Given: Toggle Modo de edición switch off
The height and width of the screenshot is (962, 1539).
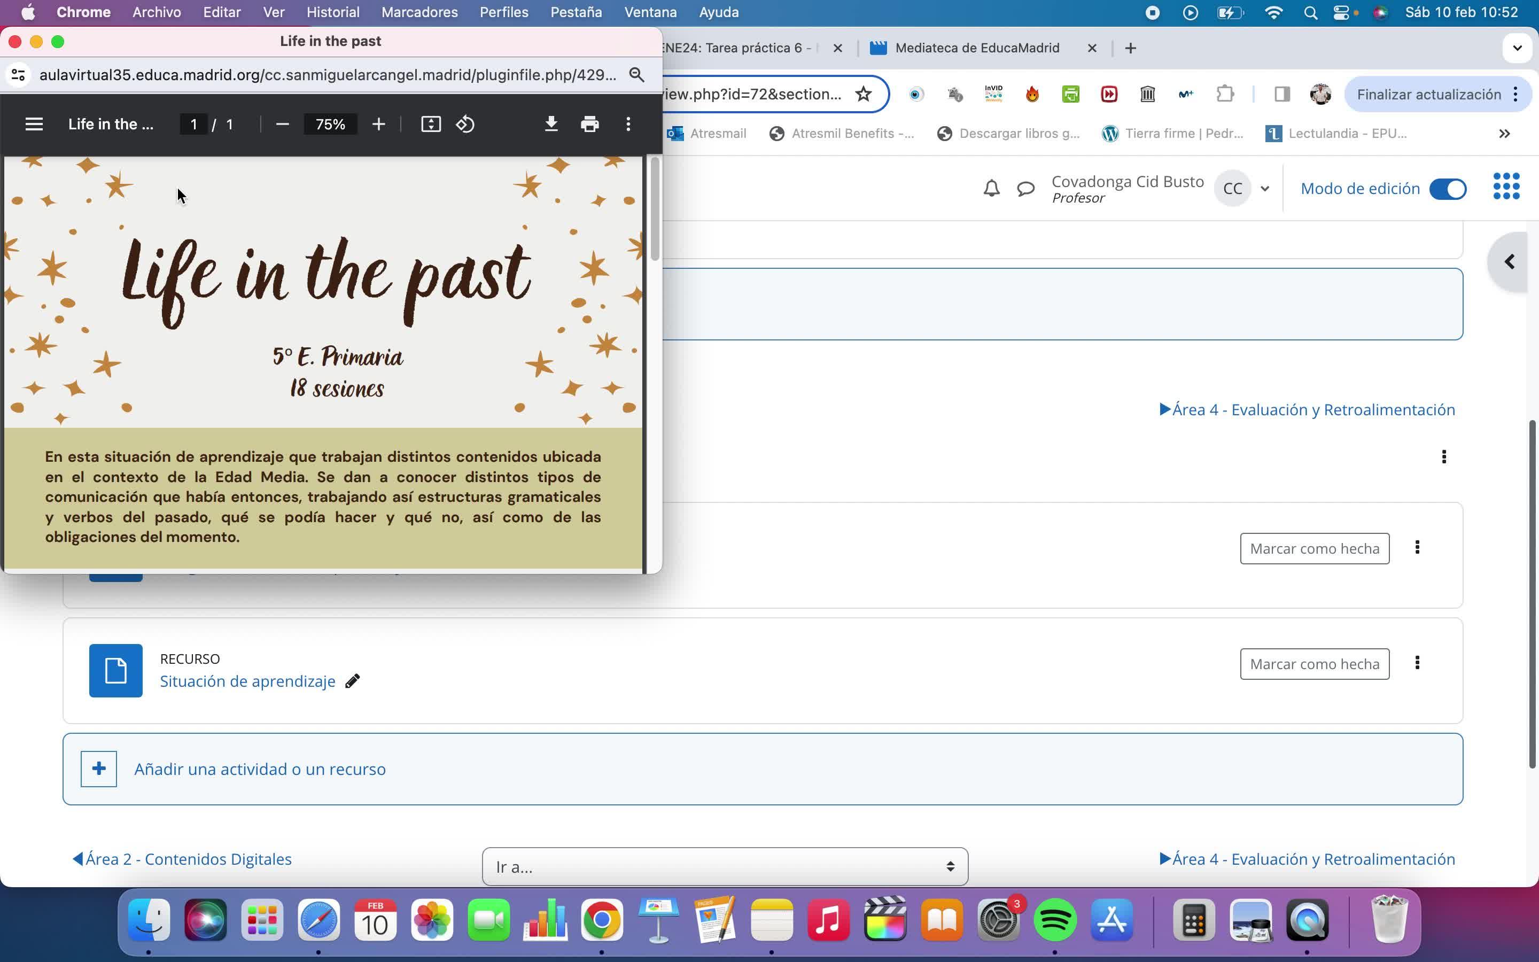Looking at the screenshot, I should tap(1448, 189).
